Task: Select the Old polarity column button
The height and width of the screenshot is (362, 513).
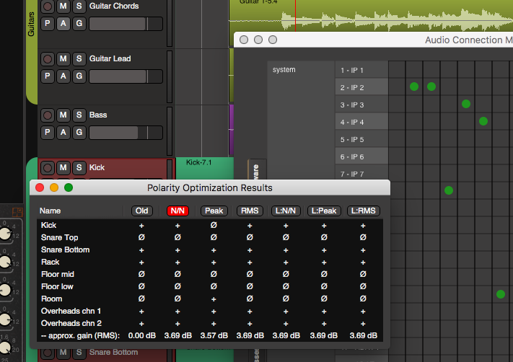Action: click(141, 211)
